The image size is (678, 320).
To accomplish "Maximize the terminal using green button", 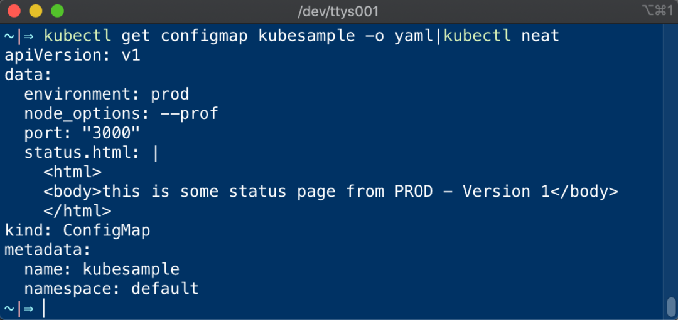I will pos(57,11).
